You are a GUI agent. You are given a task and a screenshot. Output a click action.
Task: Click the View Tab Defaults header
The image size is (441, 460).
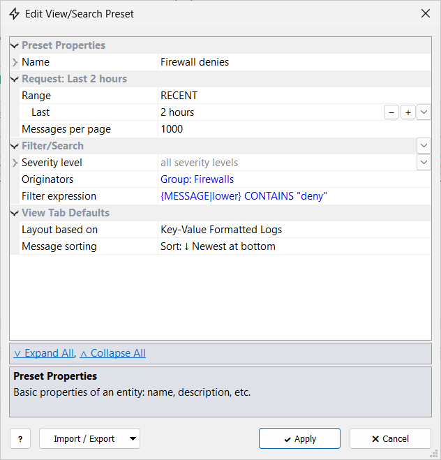tap(66, 213)
